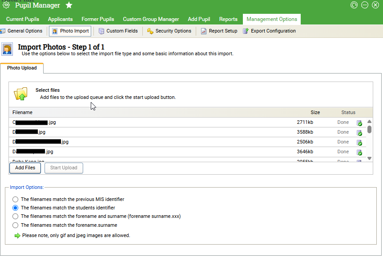383x266 pixels.
Task: Click the refresh icon in the title bar
Action: 354,5
